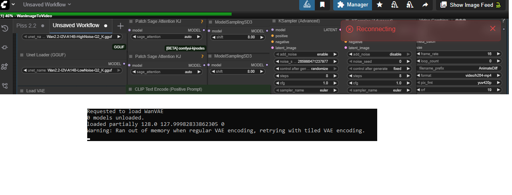512x195 pixels.
Task: Click Show Image Feed button
Action: click(470, 5)
